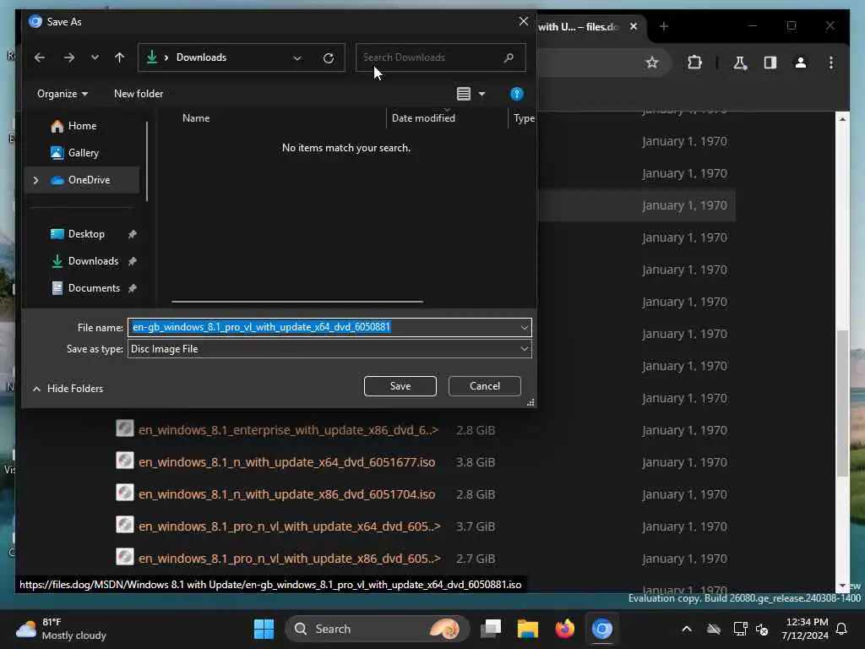Refresh the Downloads folder view
Viewport: 865px width, 649px height.
pos(329,58)
